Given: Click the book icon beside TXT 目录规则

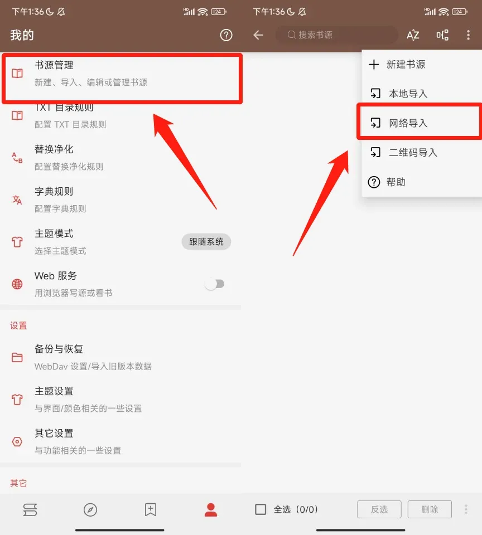Looking at the screenshot, I should point(17,115).
